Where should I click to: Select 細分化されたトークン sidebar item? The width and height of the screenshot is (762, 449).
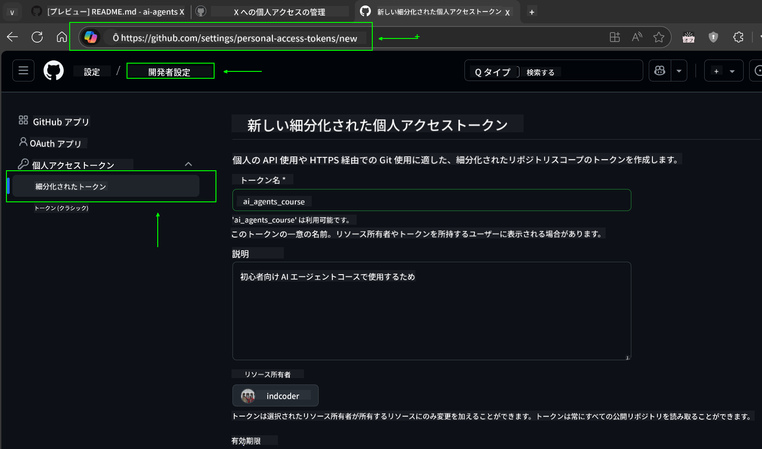click(x=106, y=186)
